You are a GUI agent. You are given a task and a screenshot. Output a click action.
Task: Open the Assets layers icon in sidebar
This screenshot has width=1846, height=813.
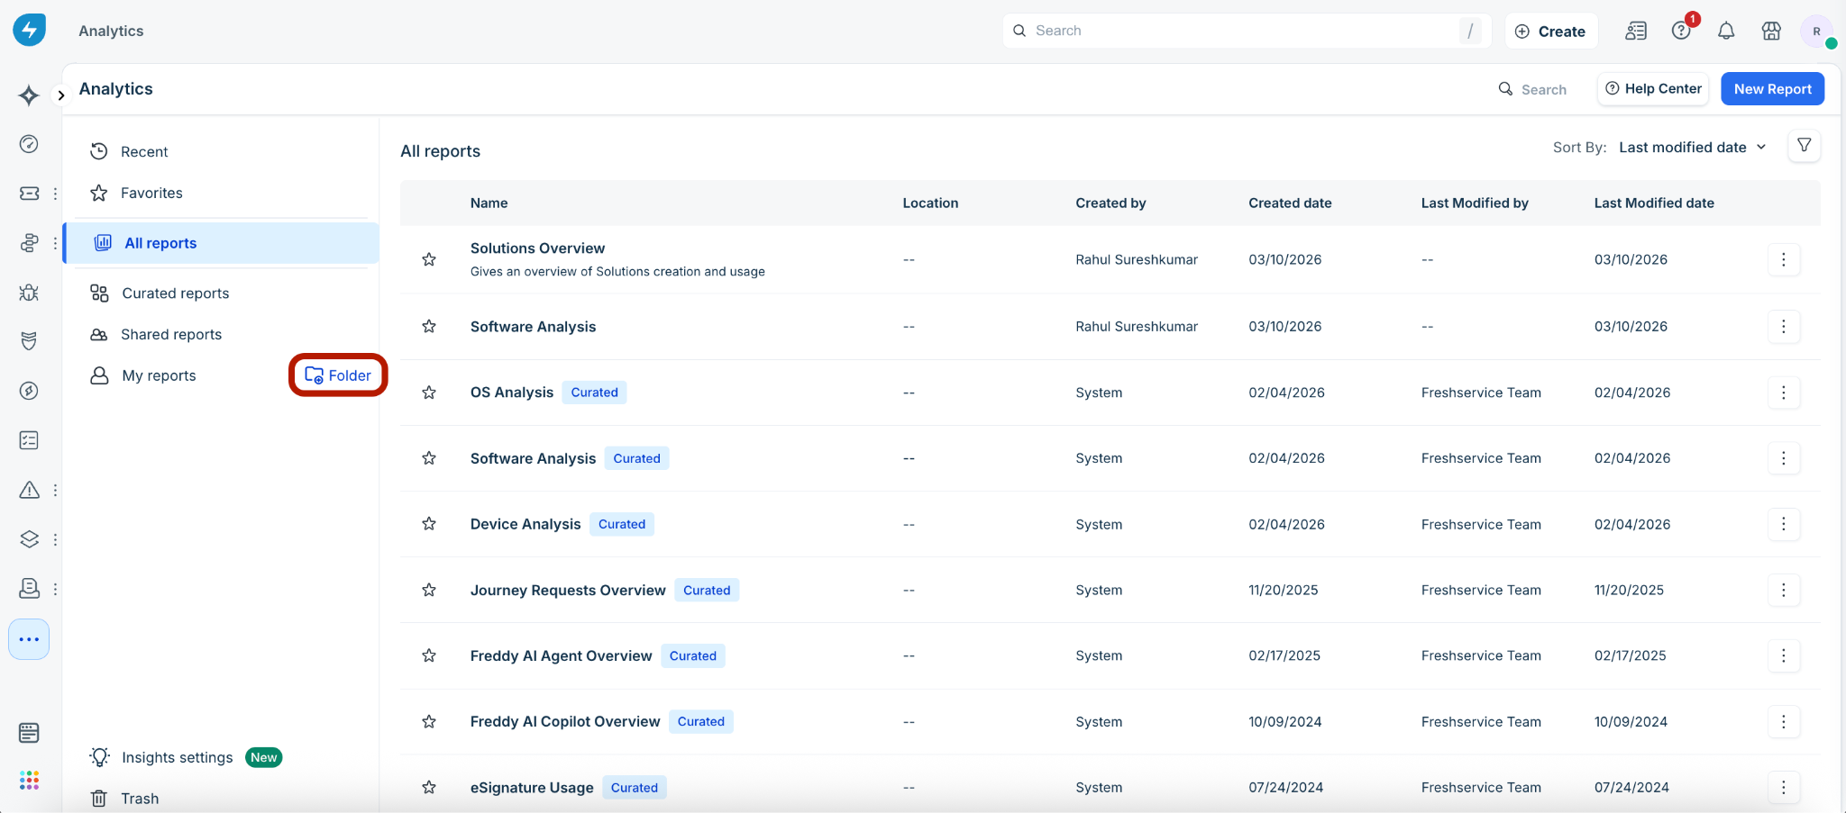[x=29, y=539]
